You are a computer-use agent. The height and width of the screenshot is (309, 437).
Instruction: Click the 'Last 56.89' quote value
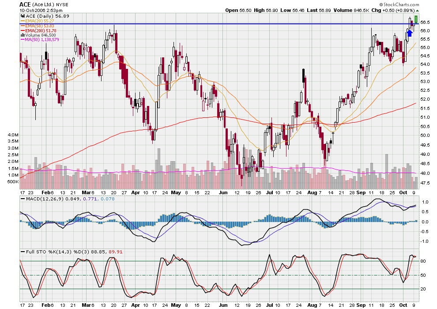[x=319, y=10]
